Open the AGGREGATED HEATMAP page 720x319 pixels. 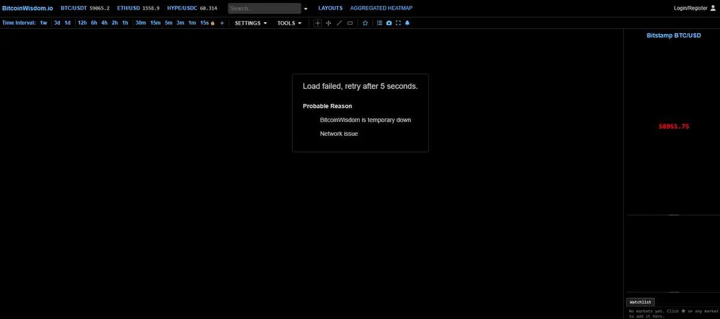(x=381, y=8)
